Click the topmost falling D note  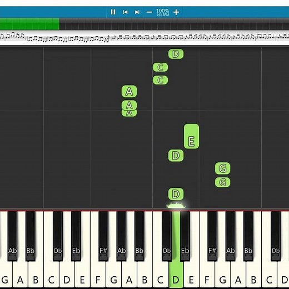pos(176,54)
